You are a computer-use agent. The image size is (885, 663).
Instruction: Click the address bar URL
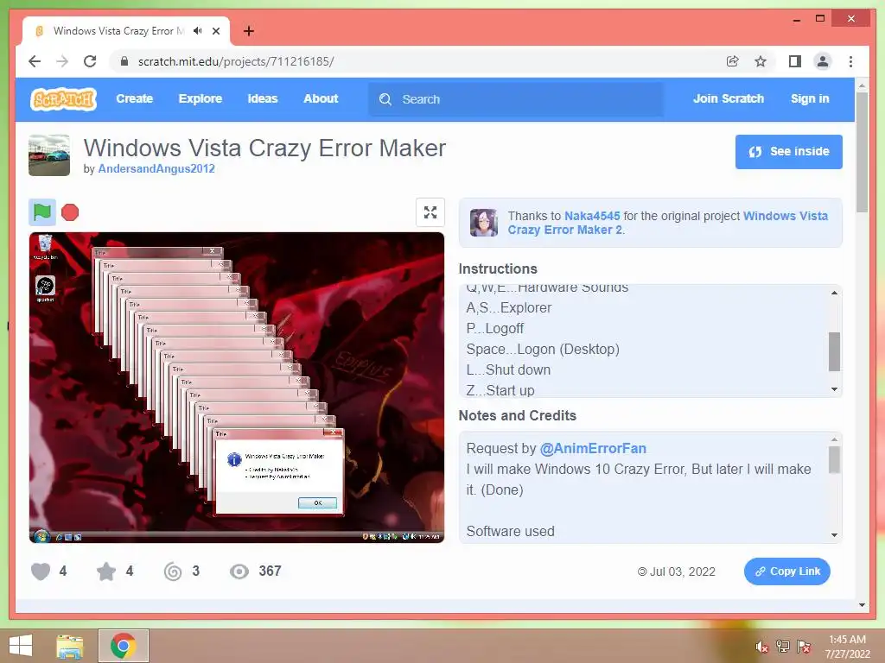pos(236,61)
